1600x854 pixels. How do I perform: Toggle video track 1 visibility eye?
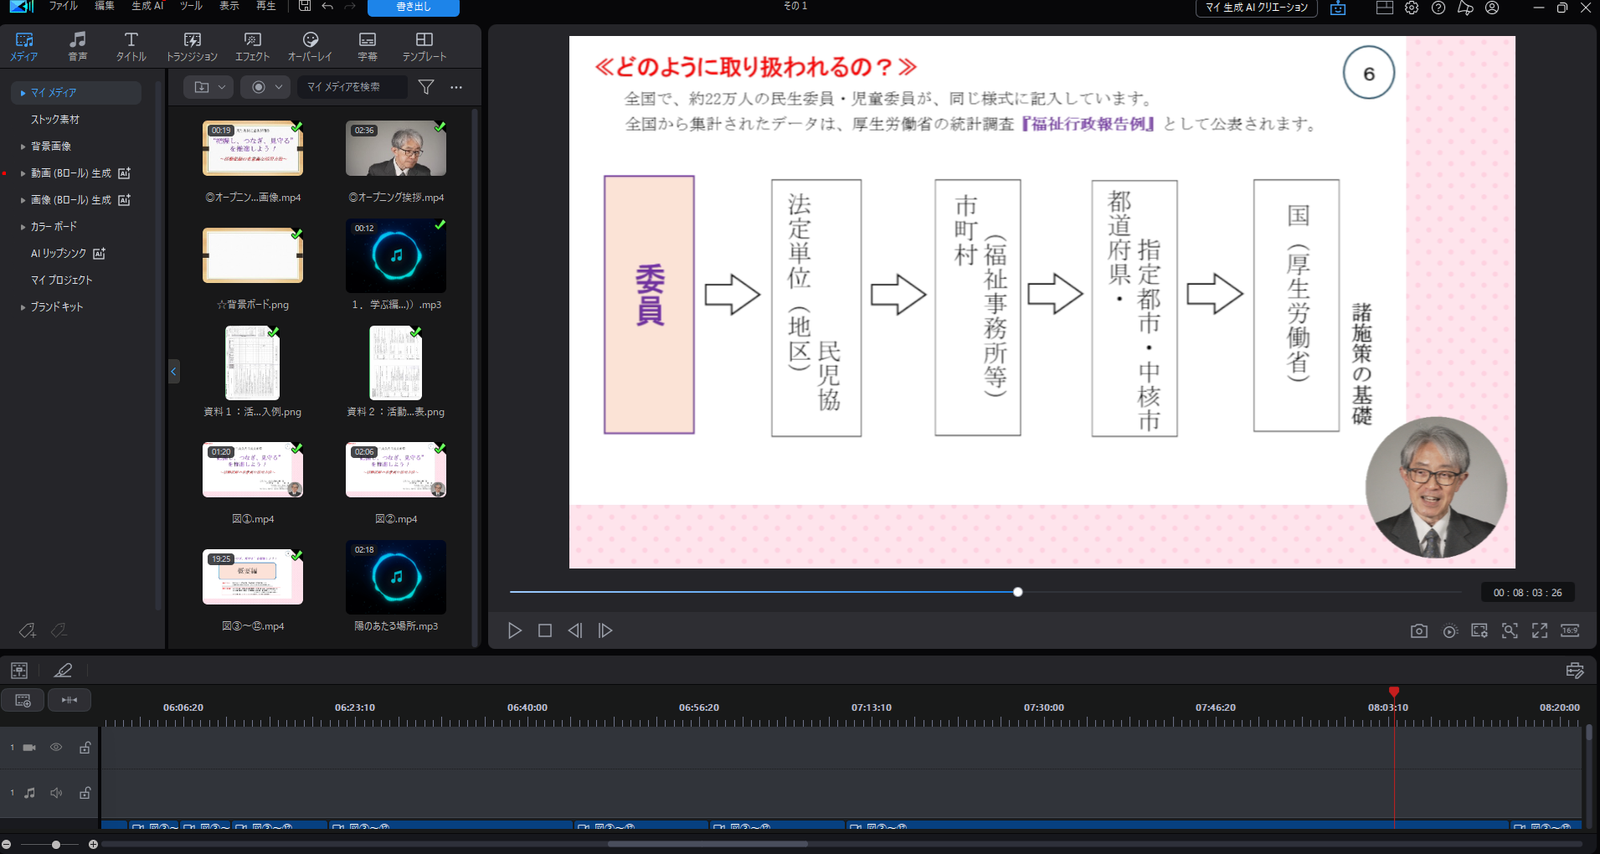pyautogui.click(x=56, y=748)
